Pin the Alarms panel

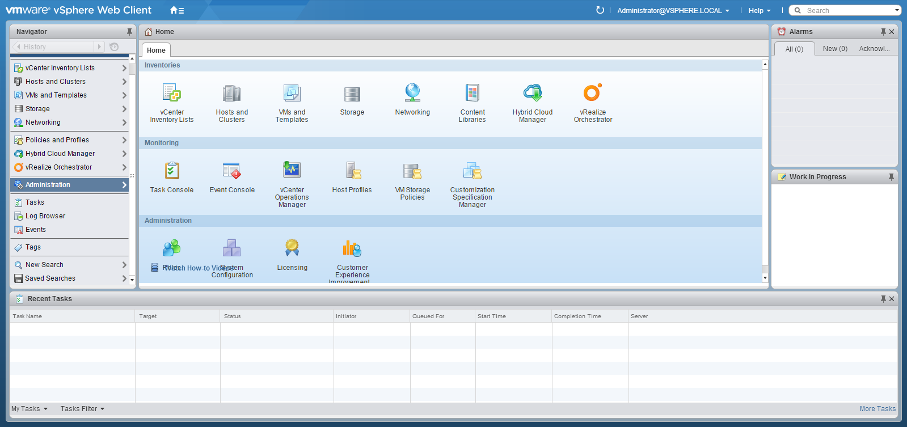point(883,32)
